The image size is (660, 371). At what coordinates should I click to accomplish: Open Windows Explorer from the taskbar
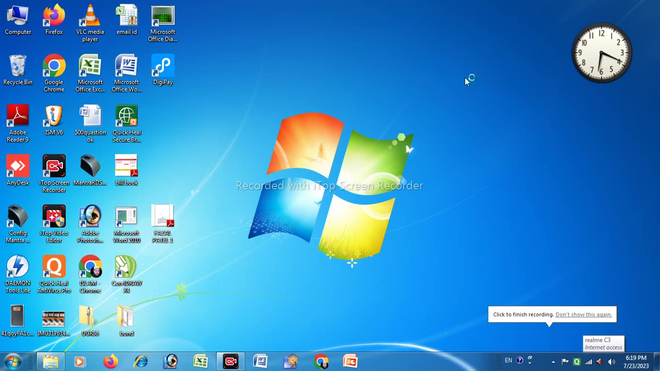(x=51, y=362)
